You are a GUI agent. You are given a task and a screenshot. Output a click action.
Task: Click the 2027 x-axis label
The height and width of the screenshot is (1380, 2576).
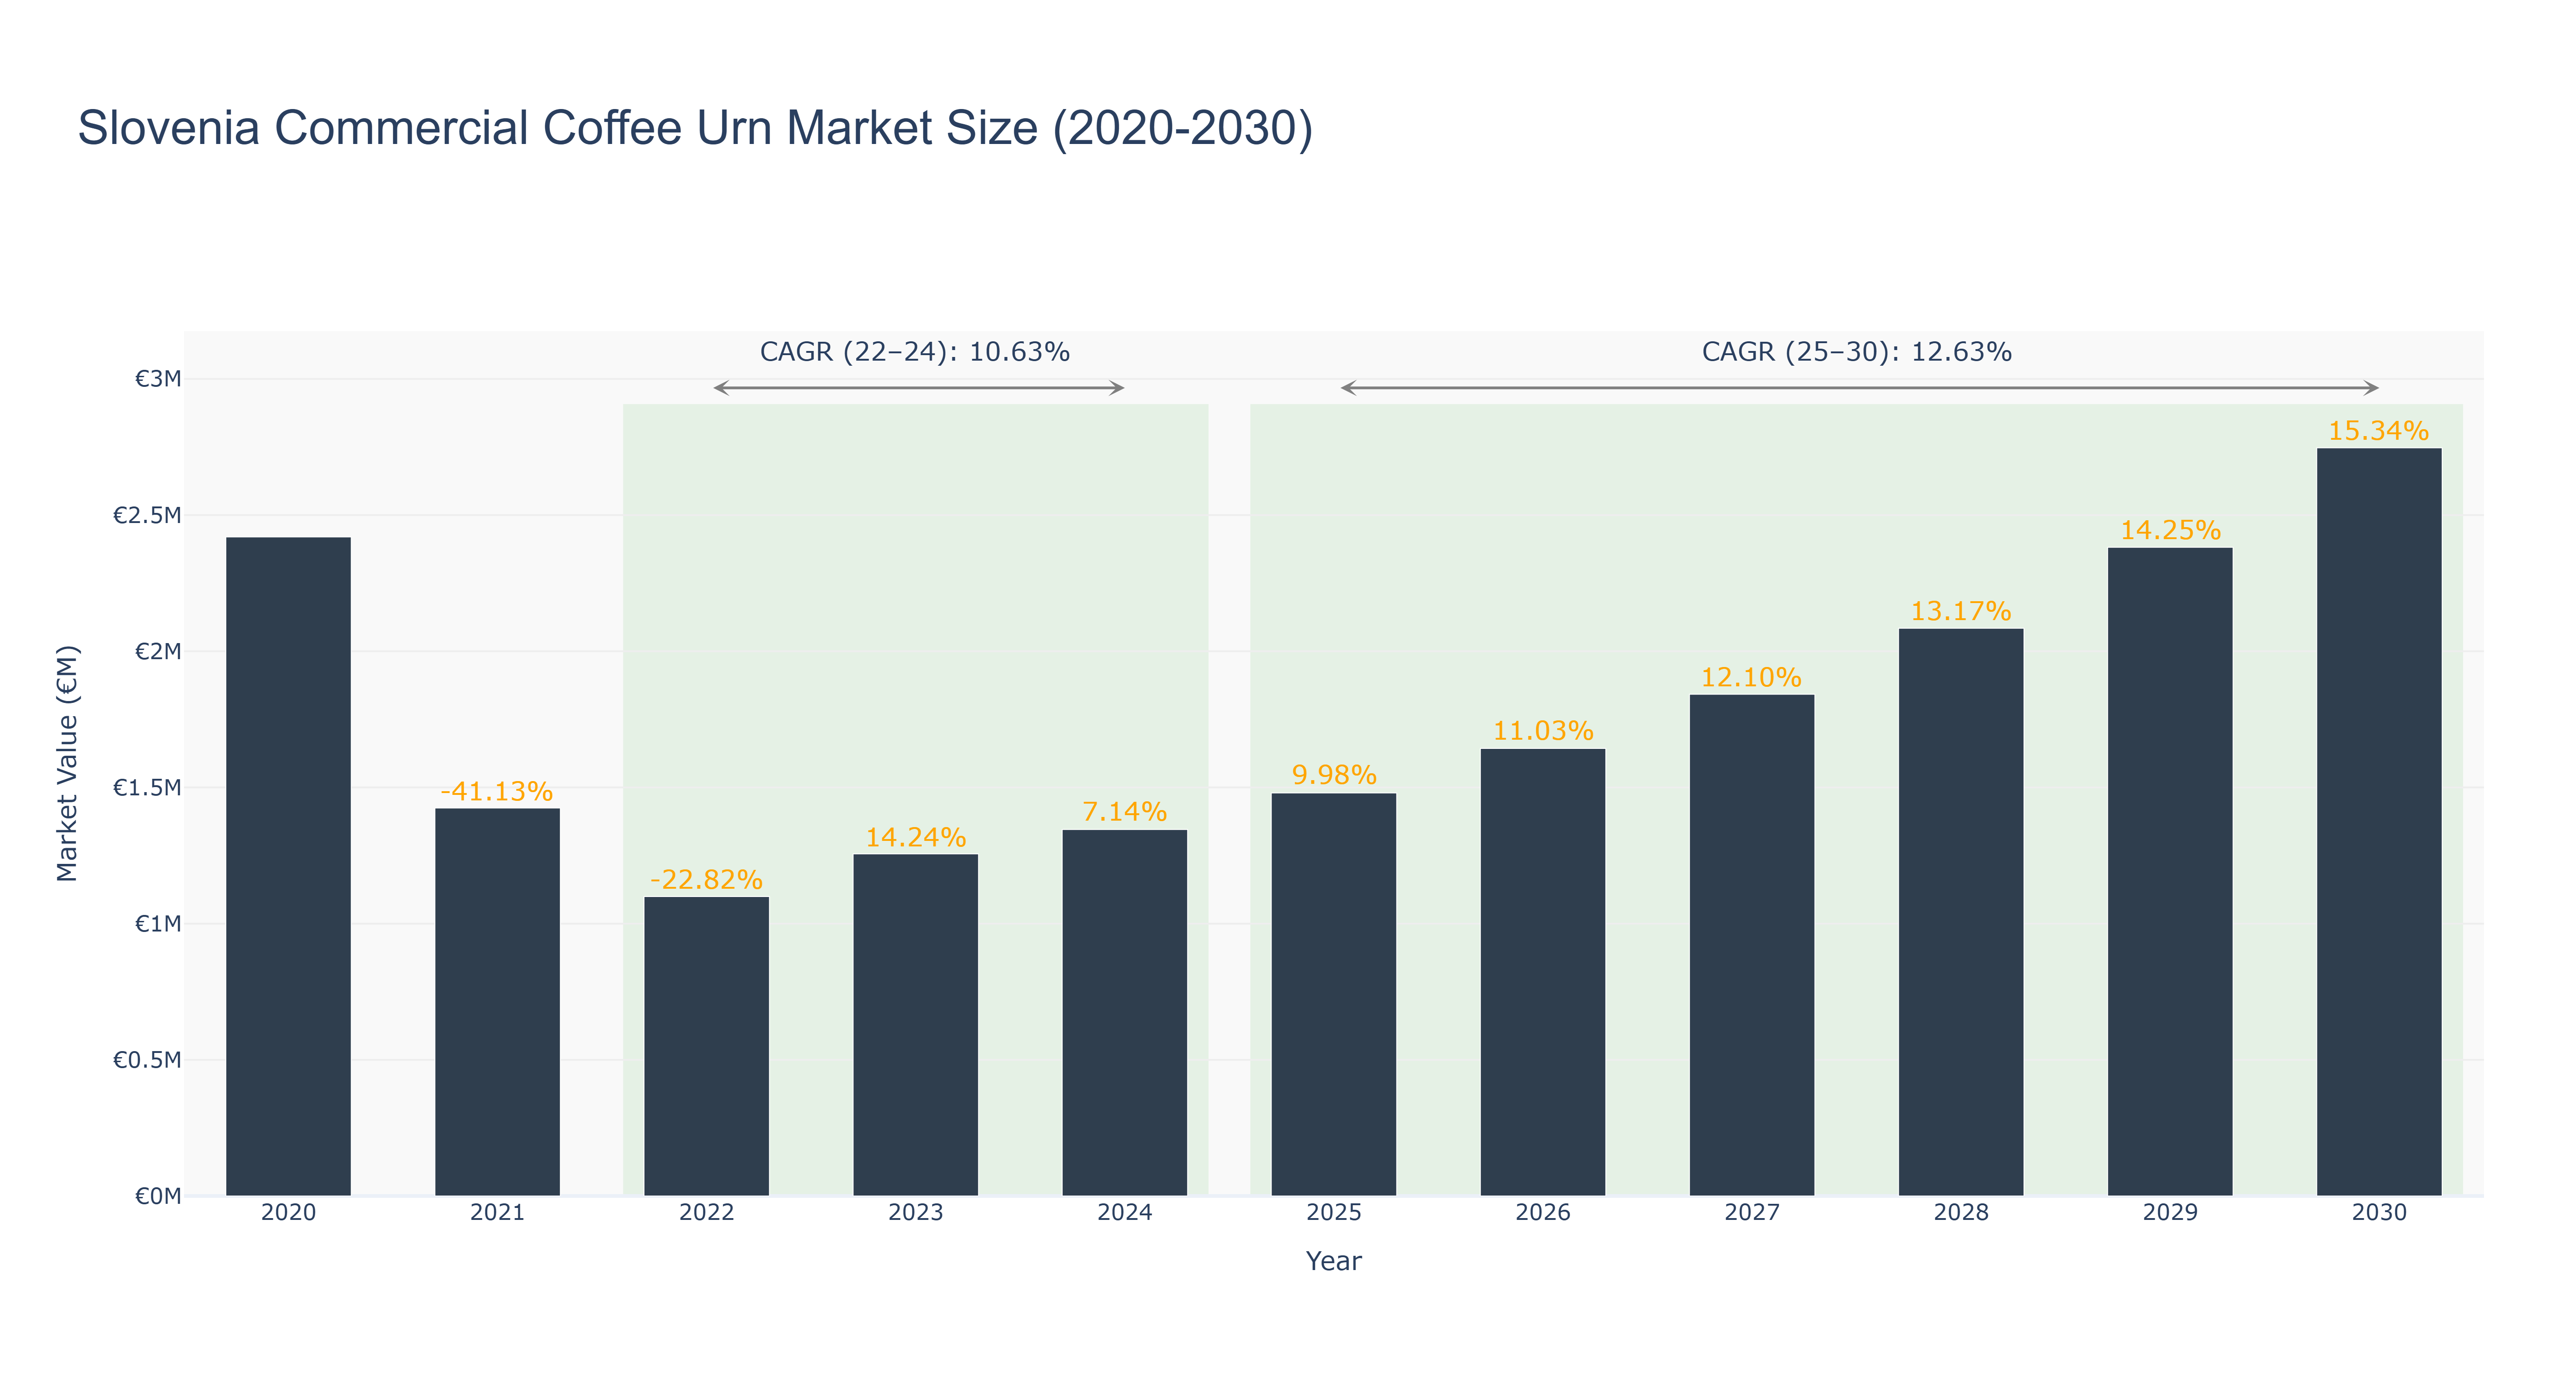tap(1751, 1212)
